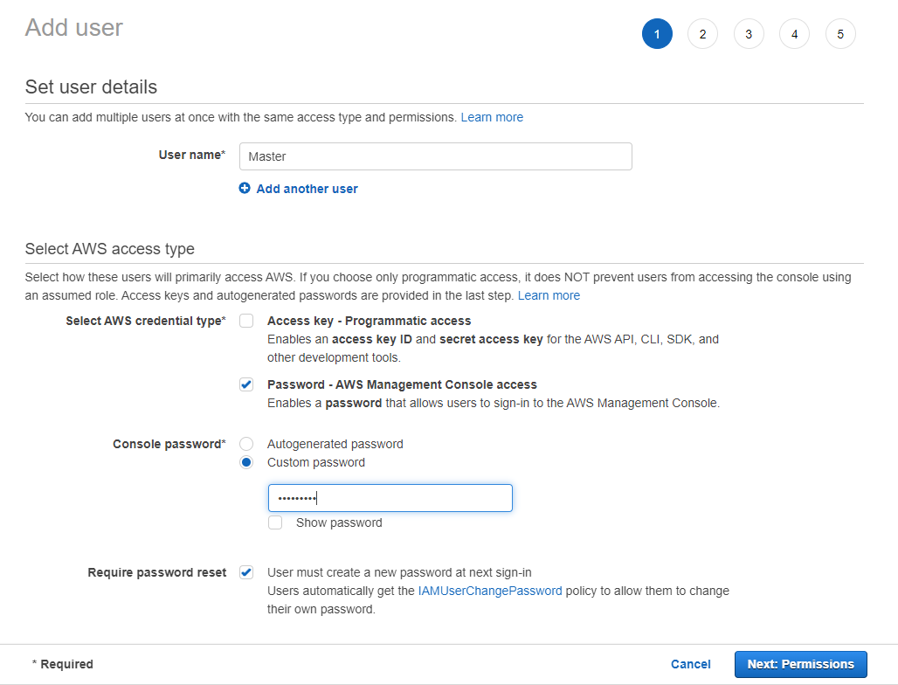Jump to step 2 circle

702,34
